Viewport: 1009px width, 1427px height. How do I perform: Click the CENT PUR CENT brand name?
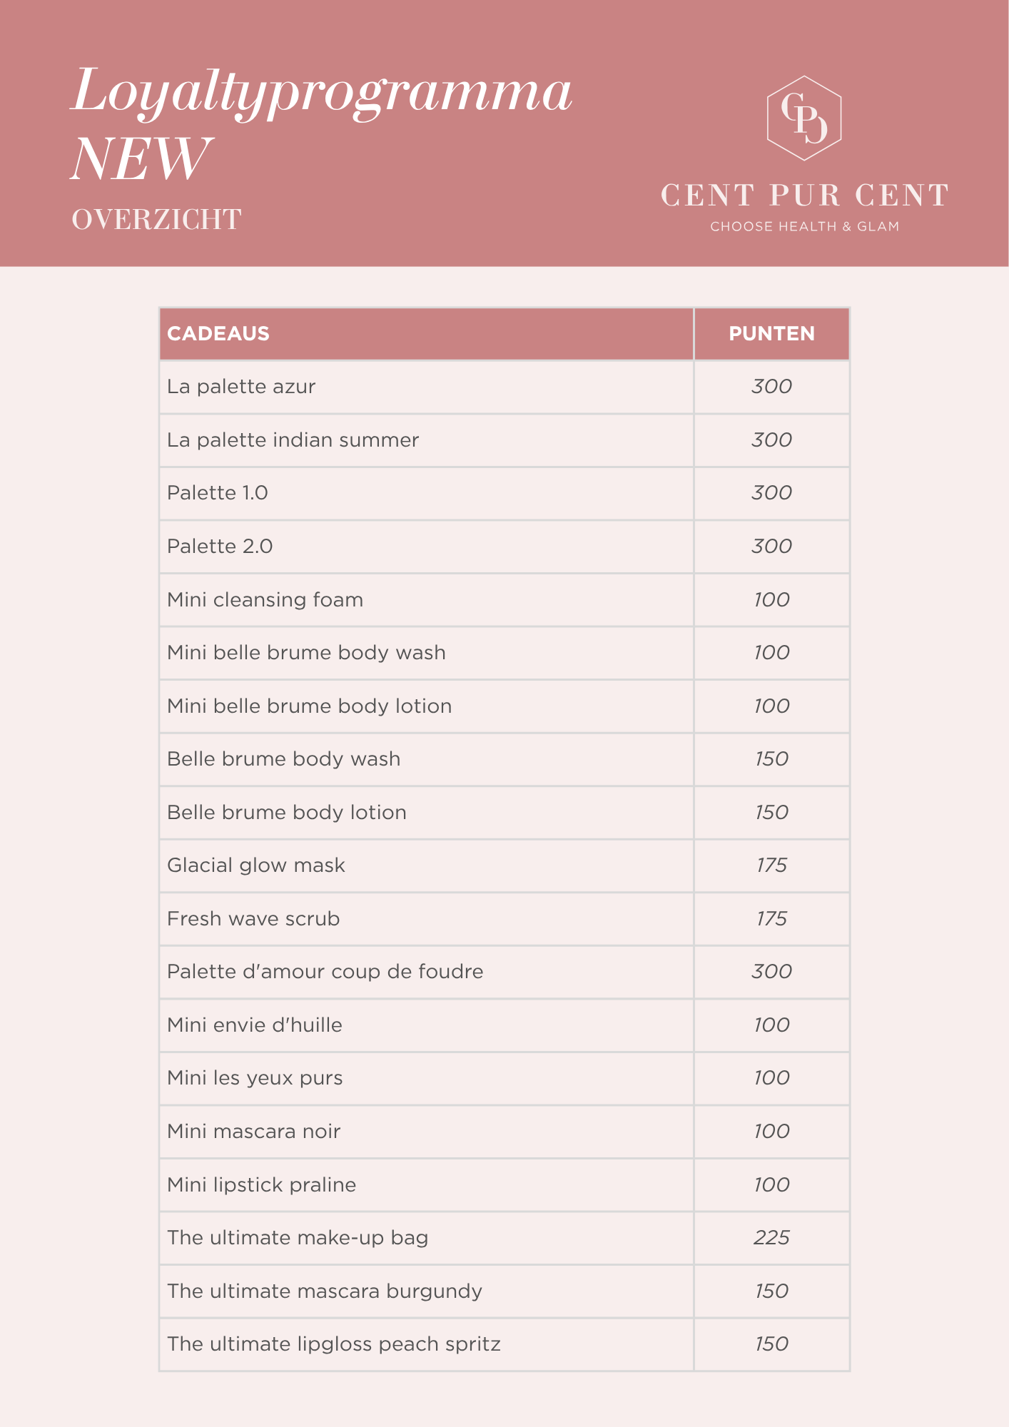(804, 195)
